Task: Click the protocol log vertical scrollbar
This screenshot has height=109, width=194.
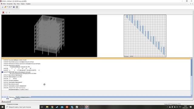Action: tap(192, 77)
